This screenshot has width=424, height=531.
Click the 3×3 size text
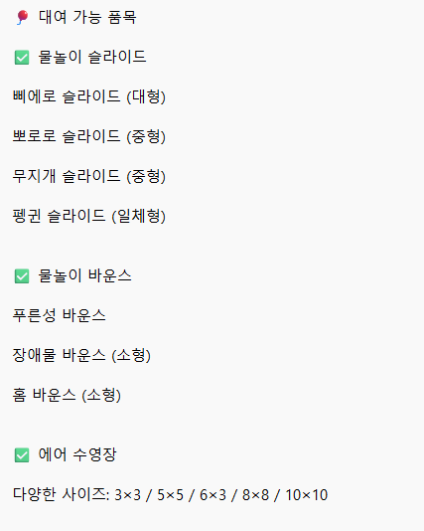pos(127,495)
